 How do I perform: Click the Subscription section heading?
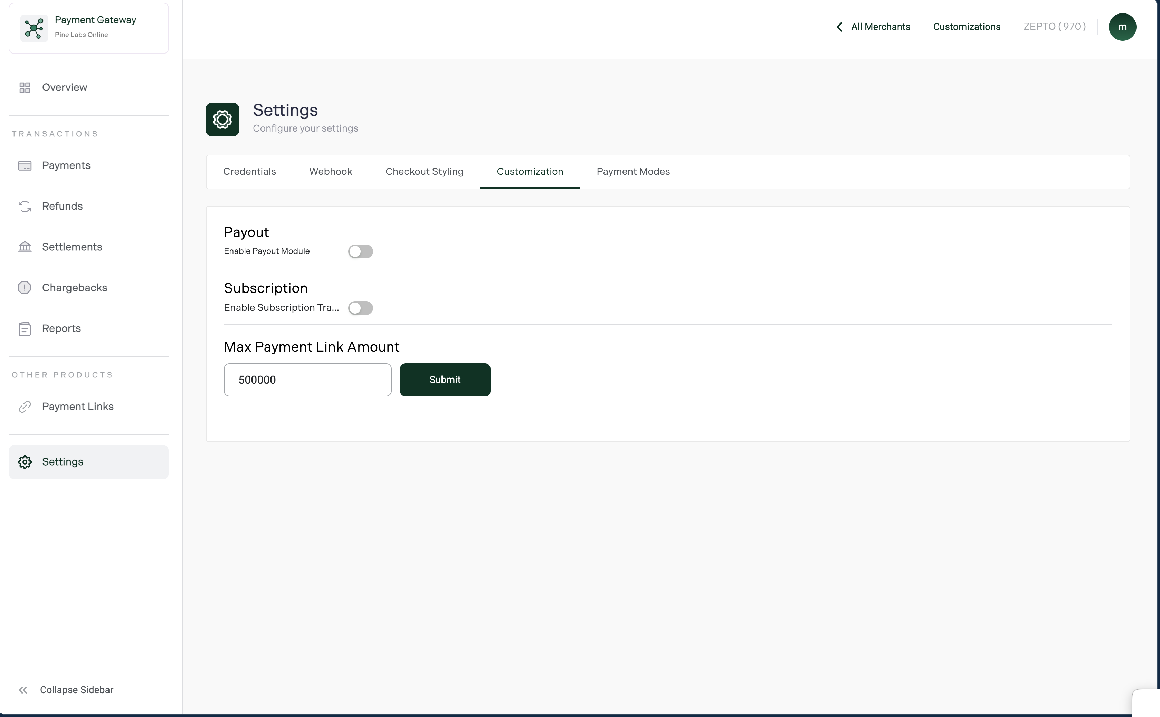pos(266,288)
